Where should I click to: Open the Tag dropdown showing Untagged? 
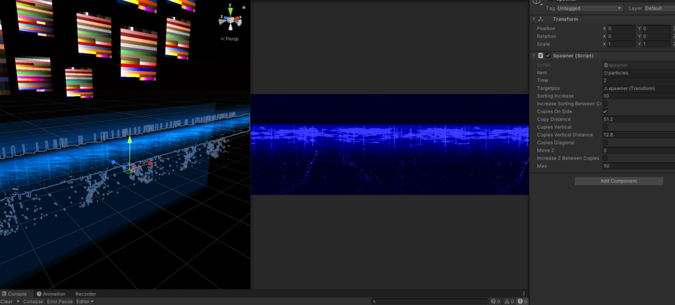(589, 8)
